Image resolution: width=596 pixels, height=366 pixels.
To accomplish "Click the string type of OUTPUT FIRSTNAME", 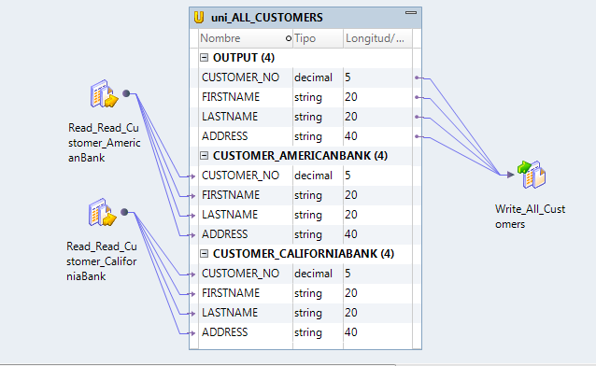I will click(308, 97).
